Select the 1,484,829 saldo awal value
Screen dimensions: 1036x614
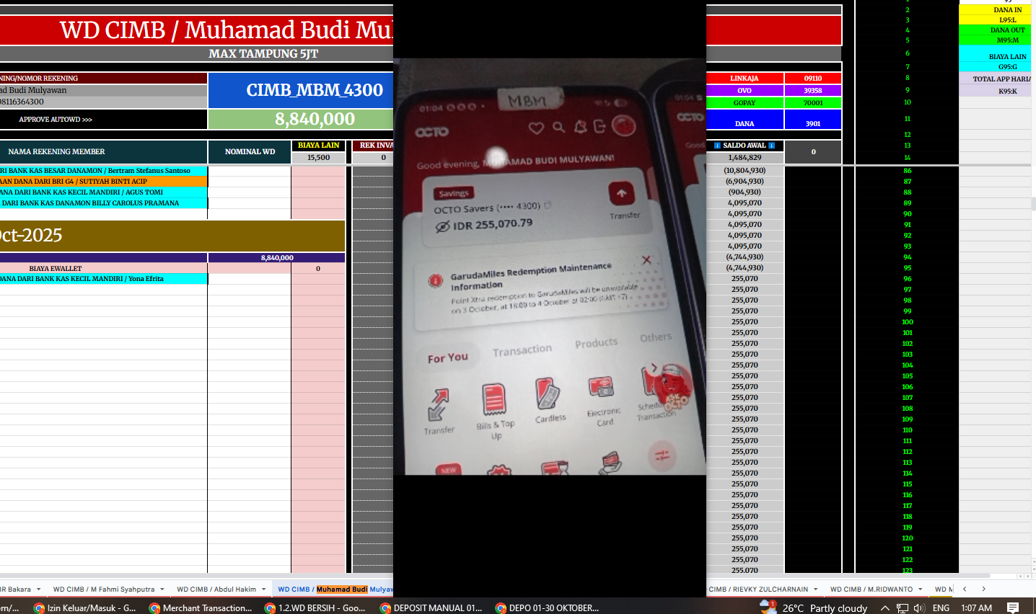pos(745,157)
